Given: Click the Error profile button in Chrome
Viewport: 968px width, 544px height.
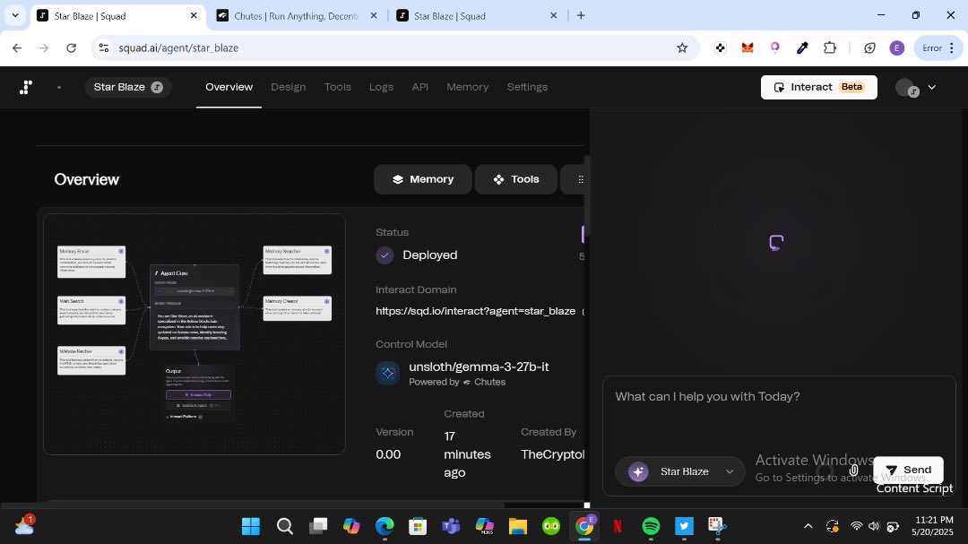Looking at the screenshot, I should [x=938, y=47].
